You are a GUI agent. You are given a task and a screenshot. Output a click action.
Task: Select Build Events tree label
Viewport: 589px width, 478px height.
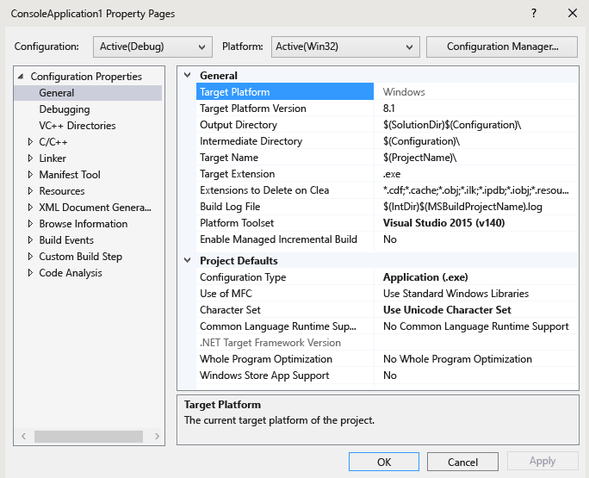pyautogui.click(x=66, y=240)
